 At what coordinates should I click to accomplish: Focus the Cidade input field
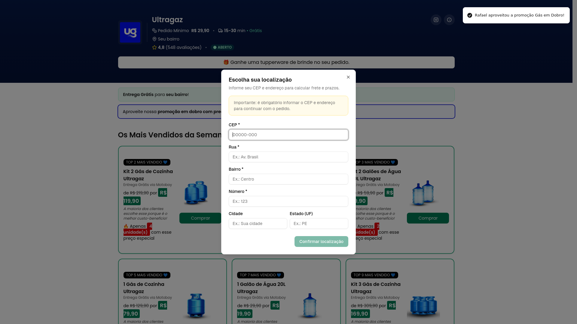[258, 223]
